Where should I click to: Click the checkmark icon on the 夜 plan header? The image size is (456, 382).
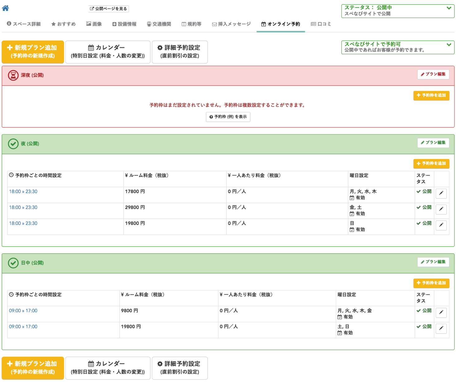point(13,144)
